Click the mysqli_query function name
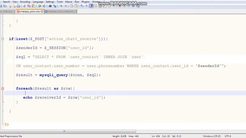 pyautogui.click(x=54, y=75)
